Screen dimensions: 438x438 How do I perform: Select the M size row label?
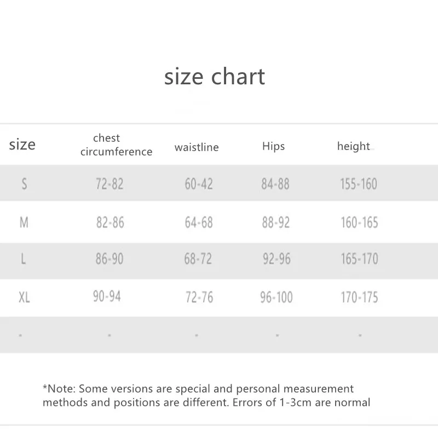click(24, 222)
